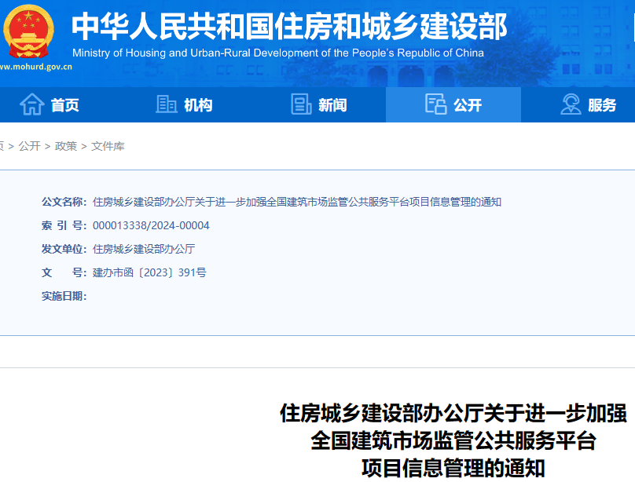Image resolution: width=635 pixels, height=482 pixels.
Task: Navigate to 政策 in the breadcrumb
Action: [66, 146]
